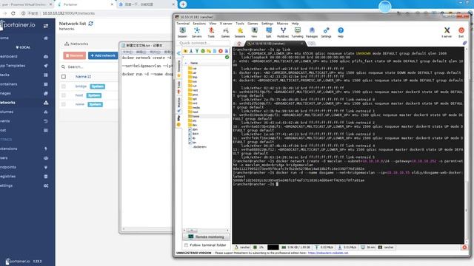This screenshot has height=266, width=474.
Task: Open the host network link
Action: point(79,95)
